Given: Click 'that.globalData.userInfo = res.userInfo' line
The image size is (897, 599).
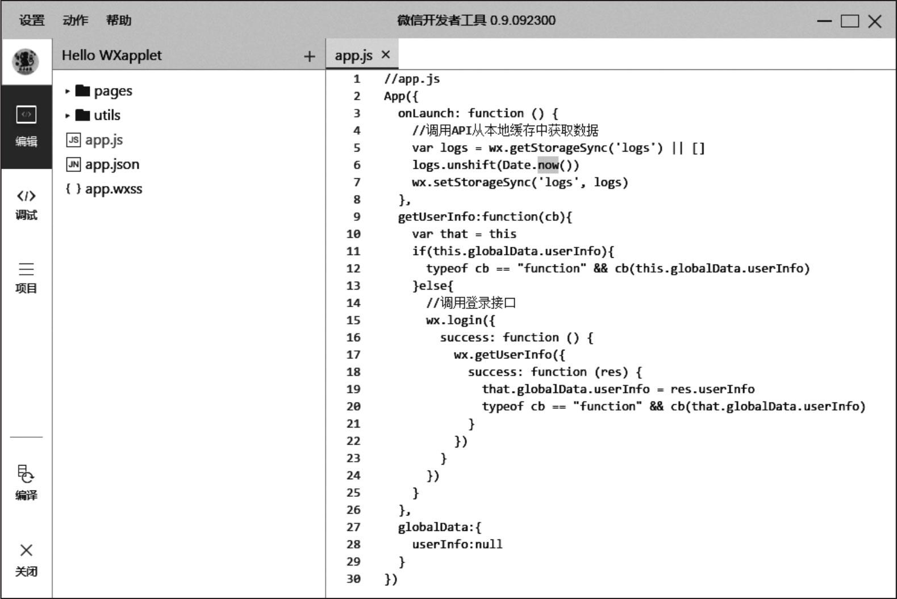Looking at the screenshot, I should point(618,389).
